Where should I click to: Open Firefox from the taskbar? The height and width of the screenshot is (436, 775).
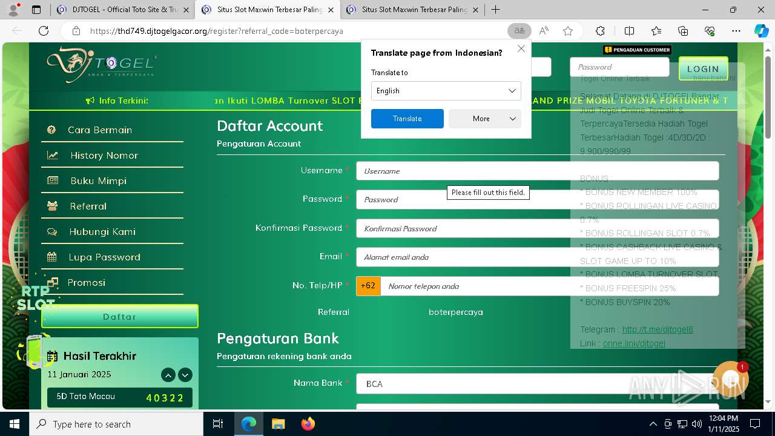(x=308, y=424)
